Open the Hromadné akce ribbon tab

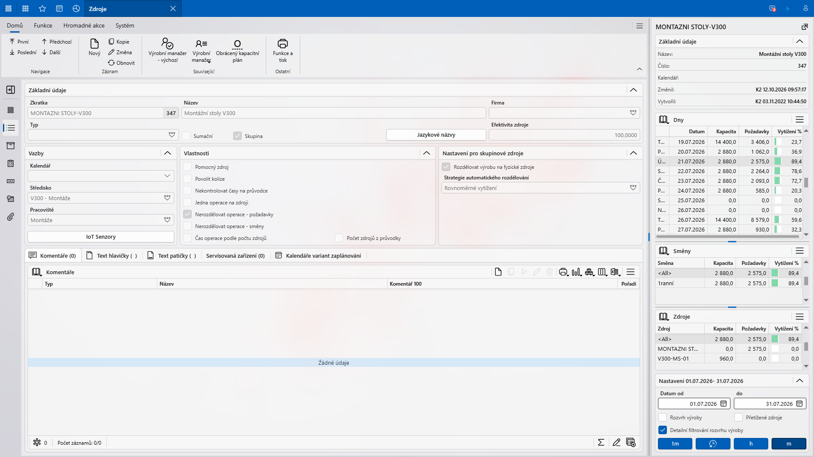pyautogui.click(x=84, y=25)
